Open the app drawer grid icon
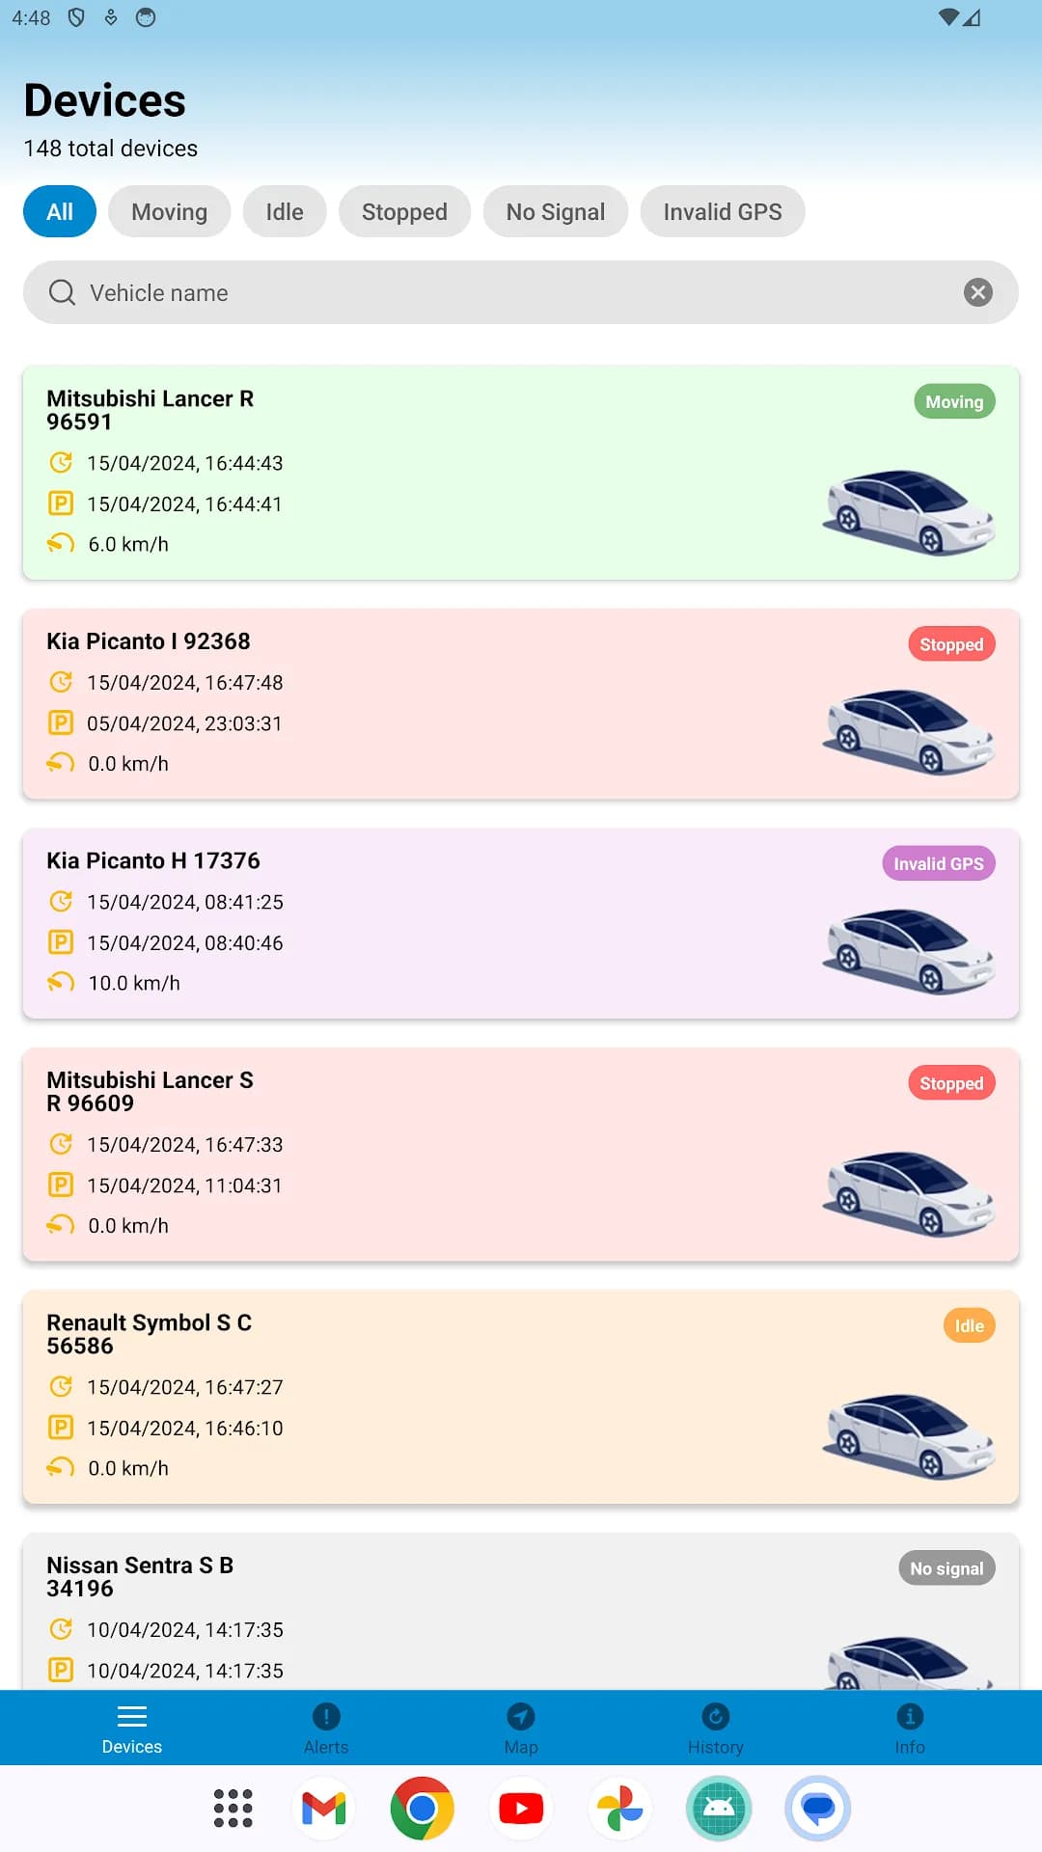Viewport: 1042px width, 1852px height. [233, 1809]
